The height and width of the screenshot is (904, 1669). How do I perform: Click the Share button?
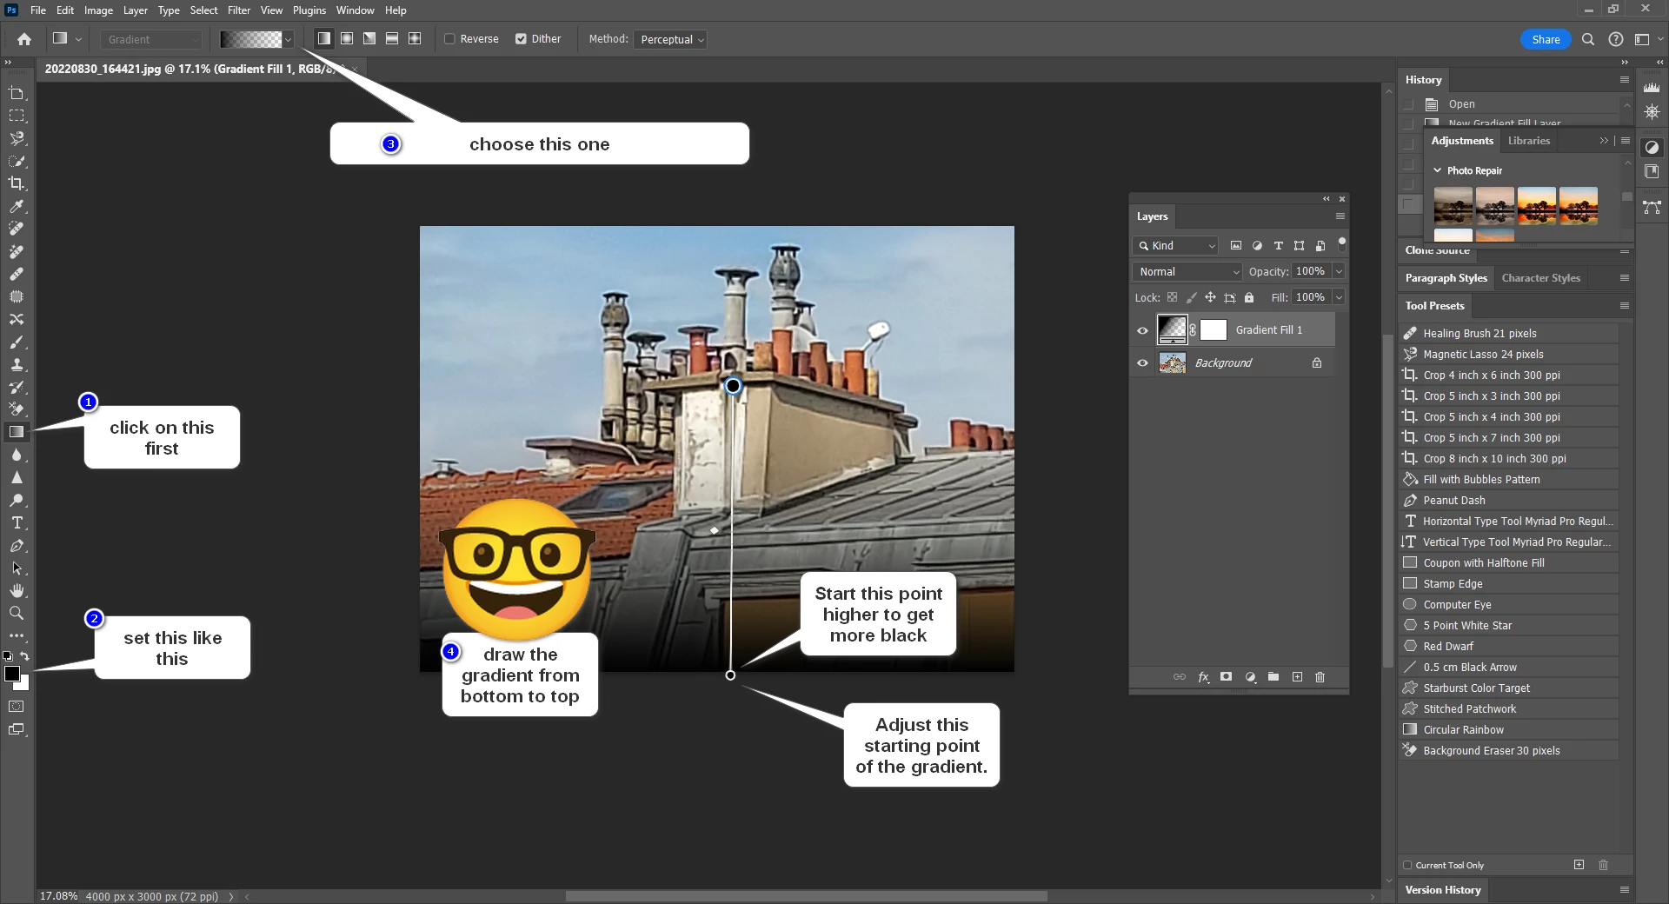tap(1545, 40)
